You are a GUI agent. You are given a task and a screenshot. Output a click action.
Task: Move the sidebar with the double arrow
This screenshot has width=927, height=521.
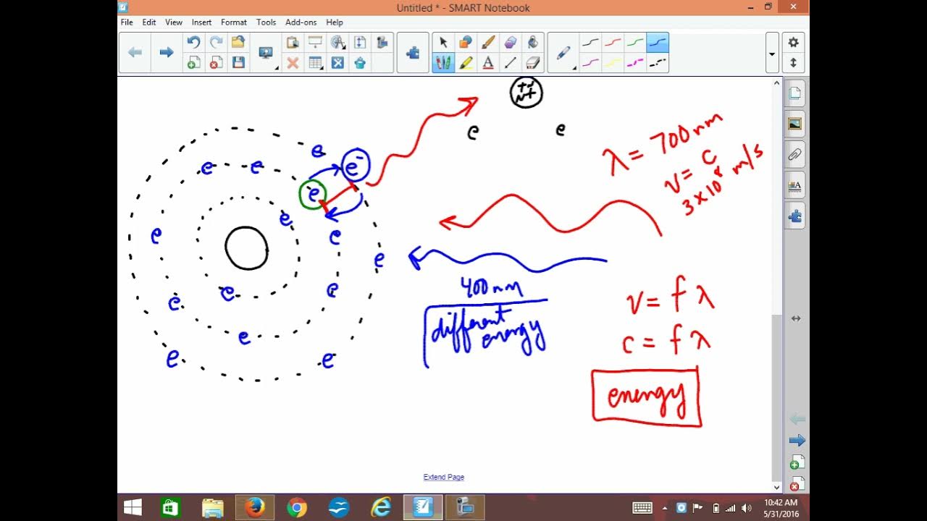coord(796,318)
